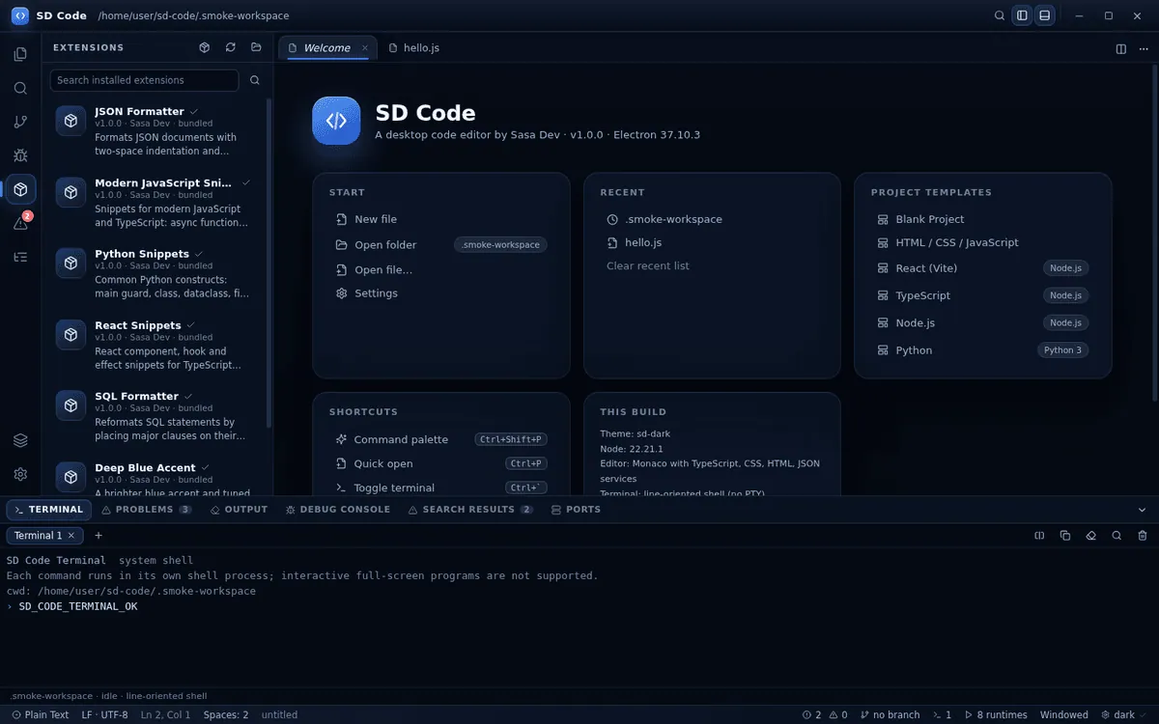Click the 8 runtimes status bar item
Image resolution: width=1159 pixels, height=724 pixels.
(x=996, y=715)
